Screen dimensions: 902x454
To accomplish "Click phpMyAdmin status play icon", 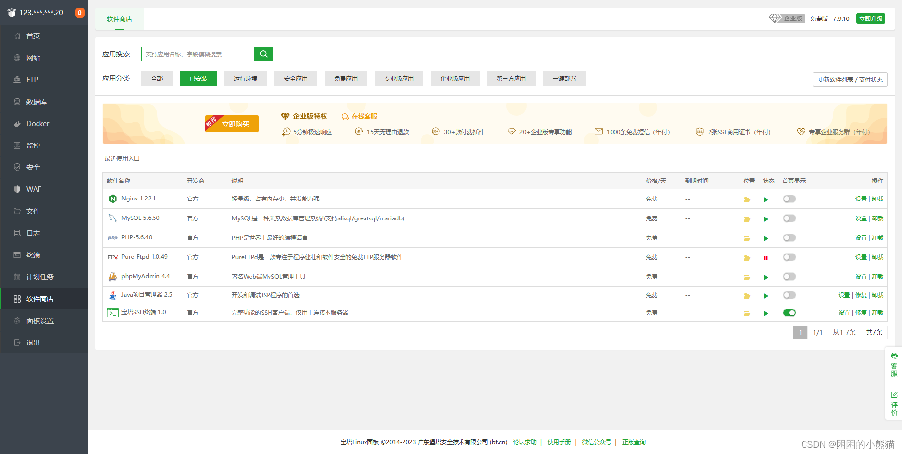I will click(766, 277).
